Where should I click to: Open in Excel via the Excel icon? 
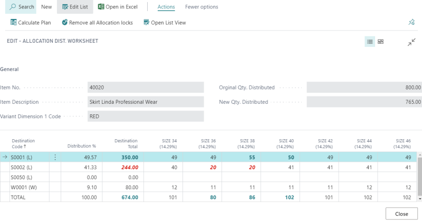pos(101,7)
